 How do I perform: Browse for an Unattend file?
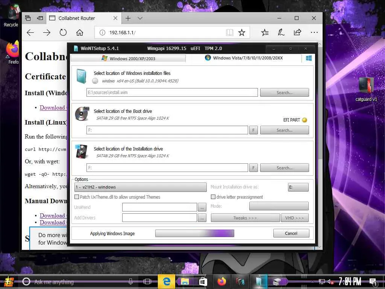(x=202, y=207)
